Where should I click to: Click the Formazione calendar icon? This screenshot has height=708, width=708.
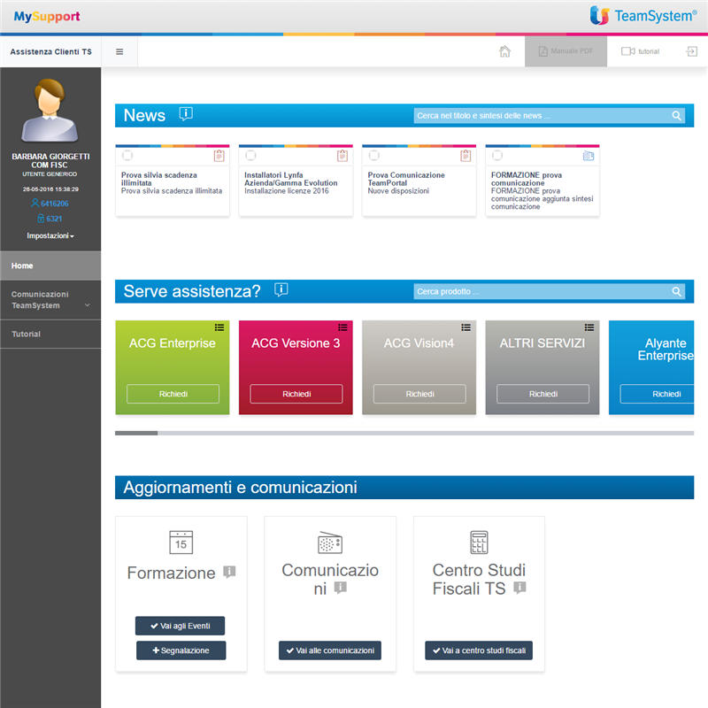tap(181, 543)
